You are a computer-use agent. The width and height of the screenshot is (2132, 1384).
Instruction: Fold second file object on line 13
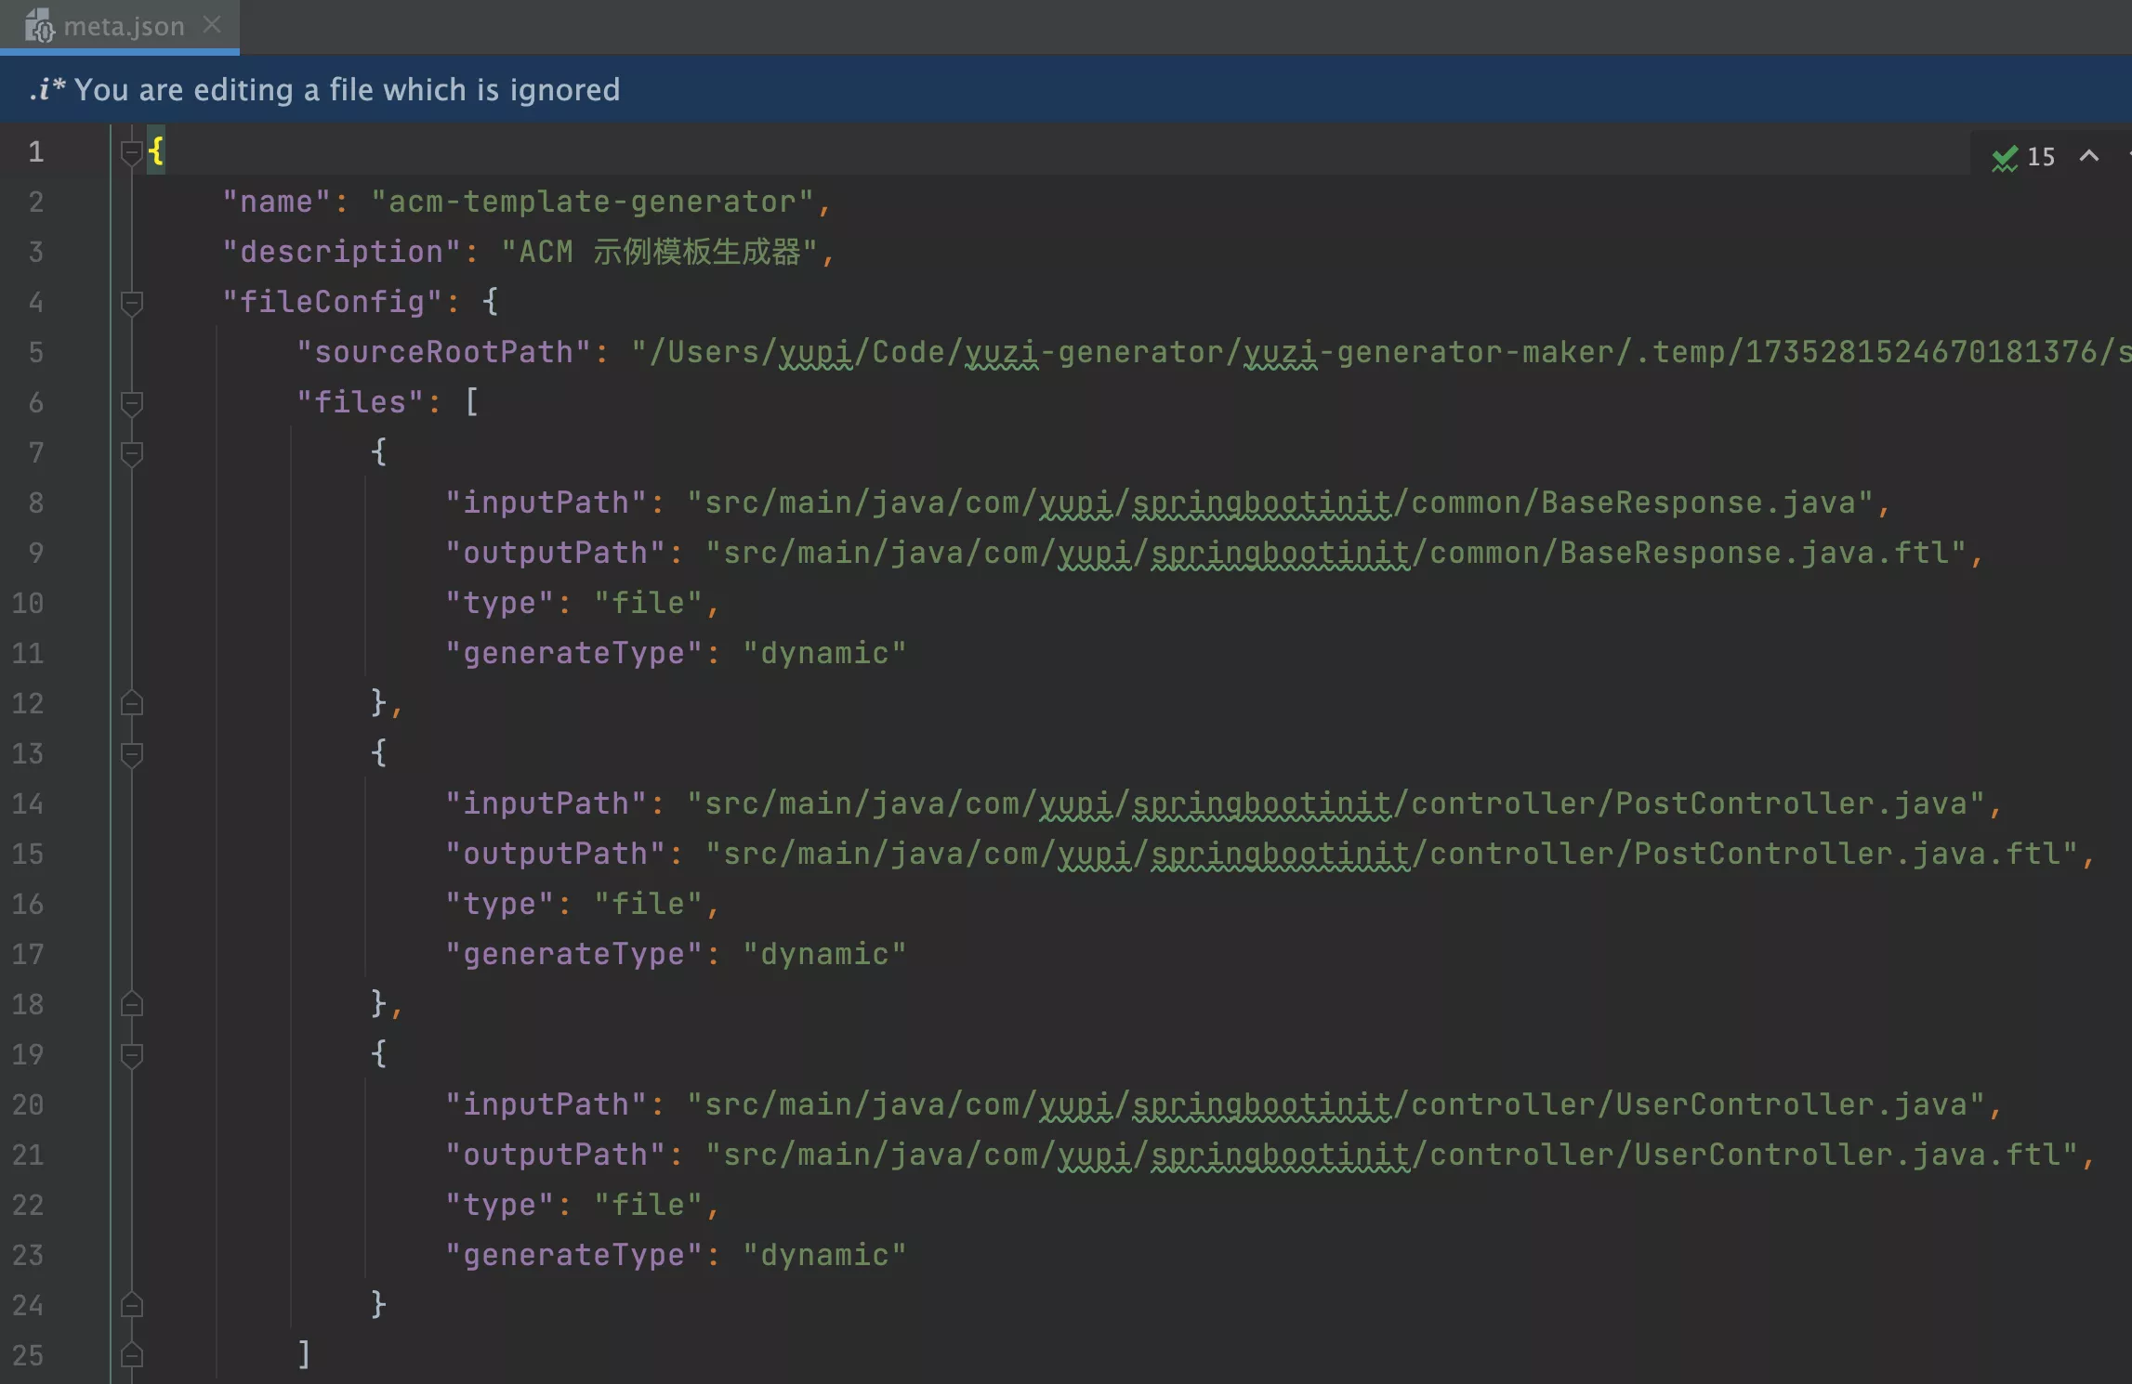(x=132, y=753)
